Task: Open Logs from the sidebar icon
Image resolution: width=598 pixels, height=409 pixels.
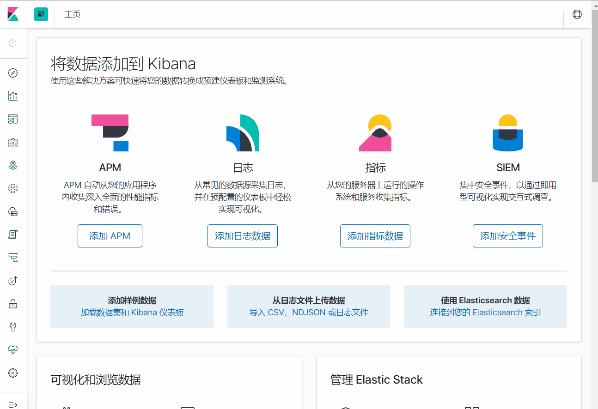Action: (x=13, y=235)
